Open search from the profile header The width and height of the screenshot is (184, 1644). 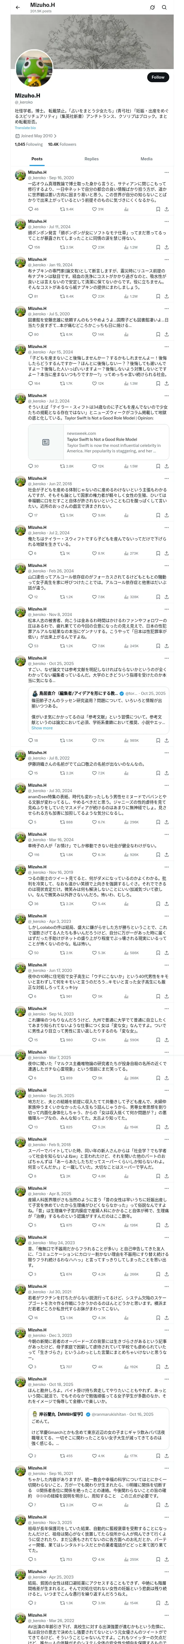164,8
